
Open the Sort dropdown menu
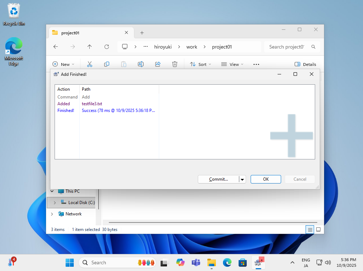(200, 64)
